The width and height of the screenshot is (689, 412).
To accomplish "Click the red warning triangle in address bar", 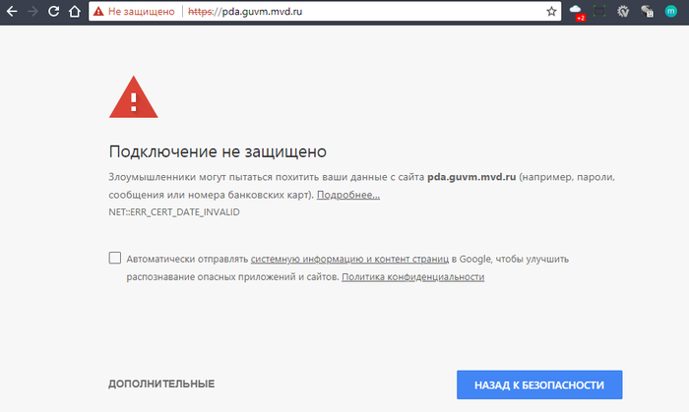I will click(x=99, y=12).
